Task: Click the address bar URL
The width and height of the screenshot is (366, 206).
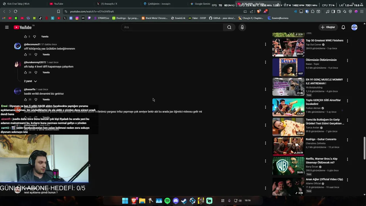Action: pos(92,11)
